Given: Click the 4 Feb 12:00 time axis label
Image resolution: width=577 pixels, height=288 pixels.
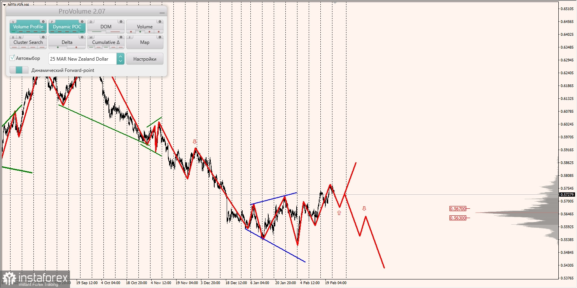Looking at the screenshot, I should [x=310, y=283].
